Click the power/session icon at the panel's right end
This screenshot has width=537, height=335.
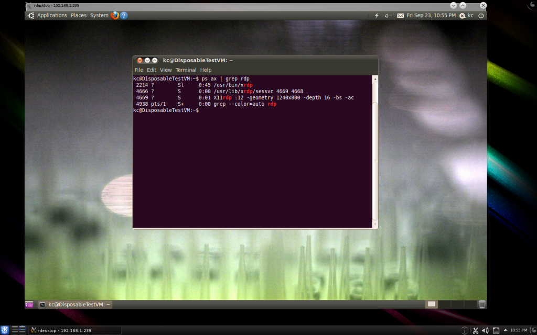481,16
